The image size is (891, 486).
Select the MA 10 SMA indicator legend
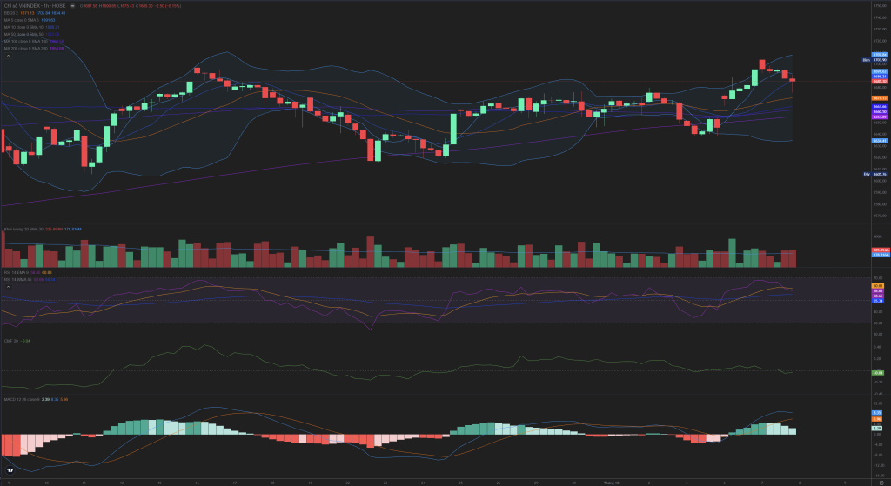[x=21, y=26]
